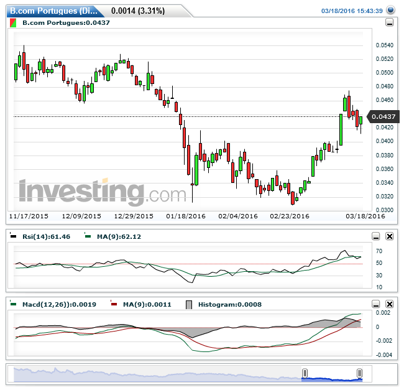The height and width of the screenshot is (390, 404).
Task: Click the 12/09/2015 date axis label
Action: click(81, 216)
